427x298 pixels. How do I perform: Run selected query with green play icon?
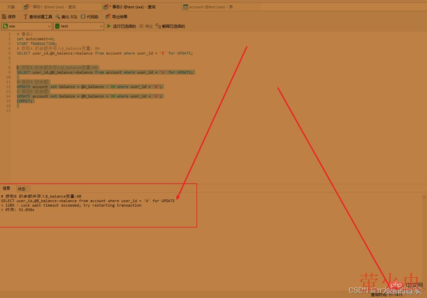click(109, 26)
